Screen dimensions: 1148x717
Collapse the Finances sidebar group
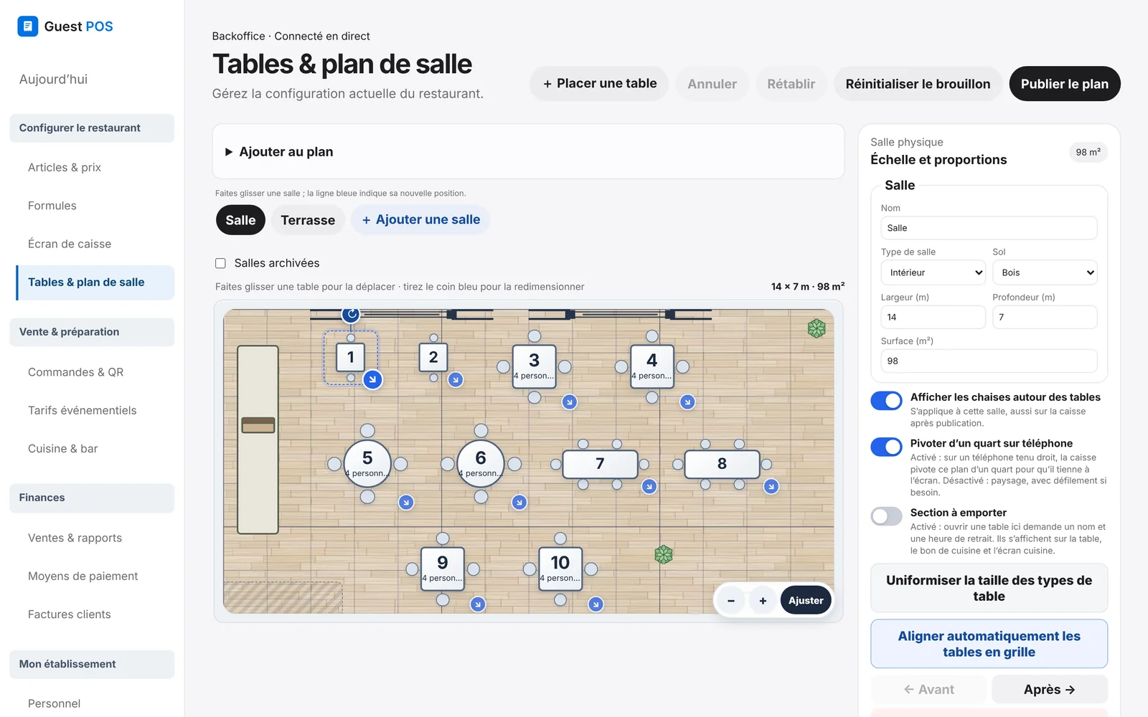pos(92,498)
